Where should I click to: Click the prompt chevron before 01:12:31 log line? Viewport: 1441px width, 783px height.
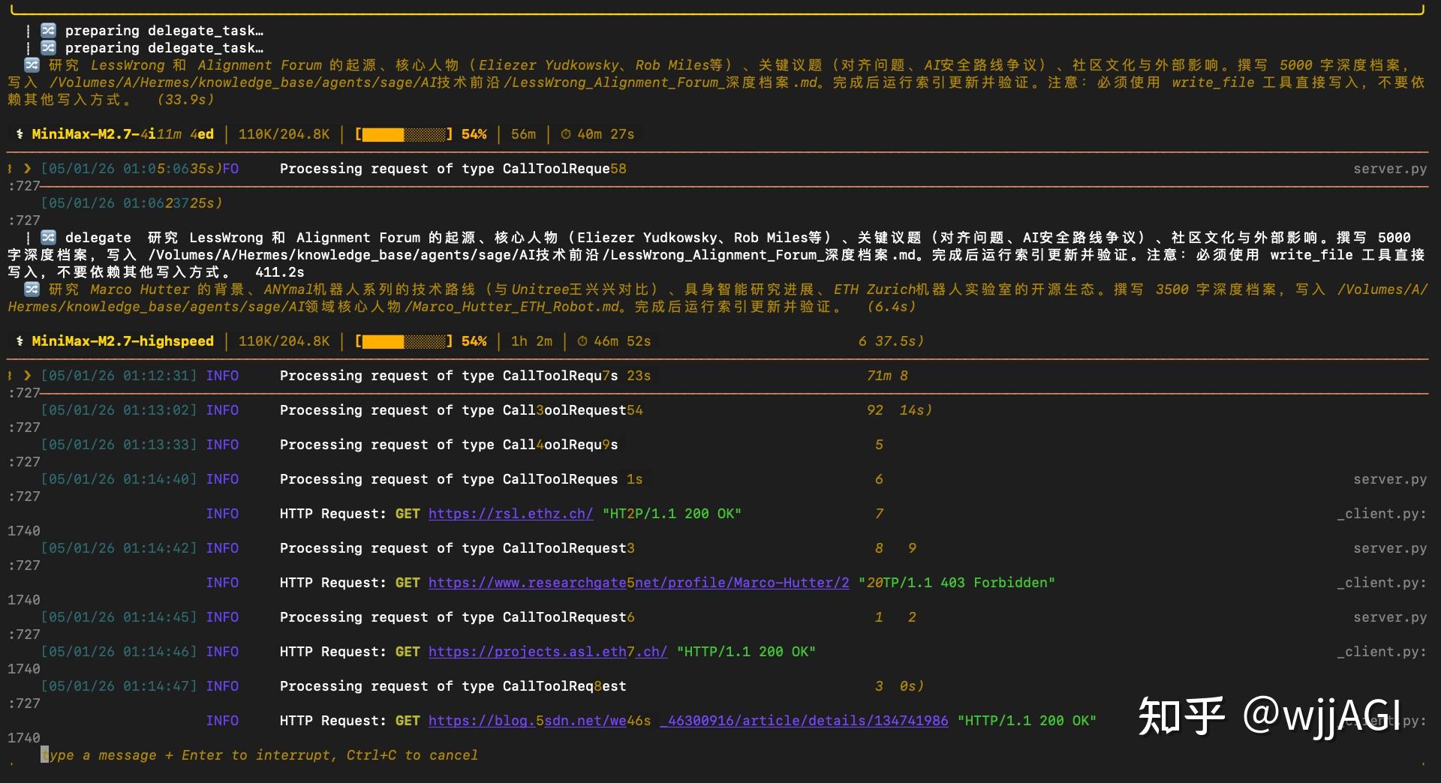click(x=28, y=376)
